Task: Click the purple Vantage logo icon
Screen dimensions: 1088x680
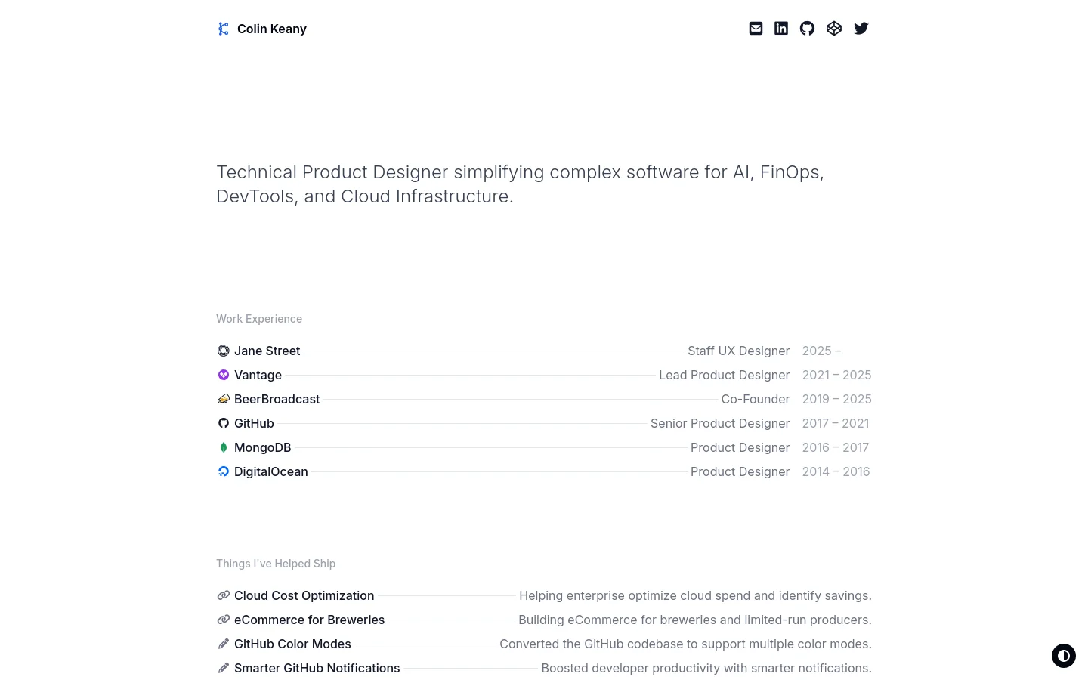Action: (x=224, y=375)
